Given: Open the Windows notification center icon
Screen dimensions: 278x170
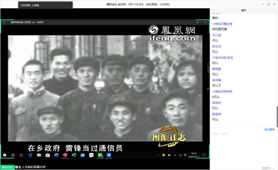Looking at the screenshot, I should tap(204, 155).
